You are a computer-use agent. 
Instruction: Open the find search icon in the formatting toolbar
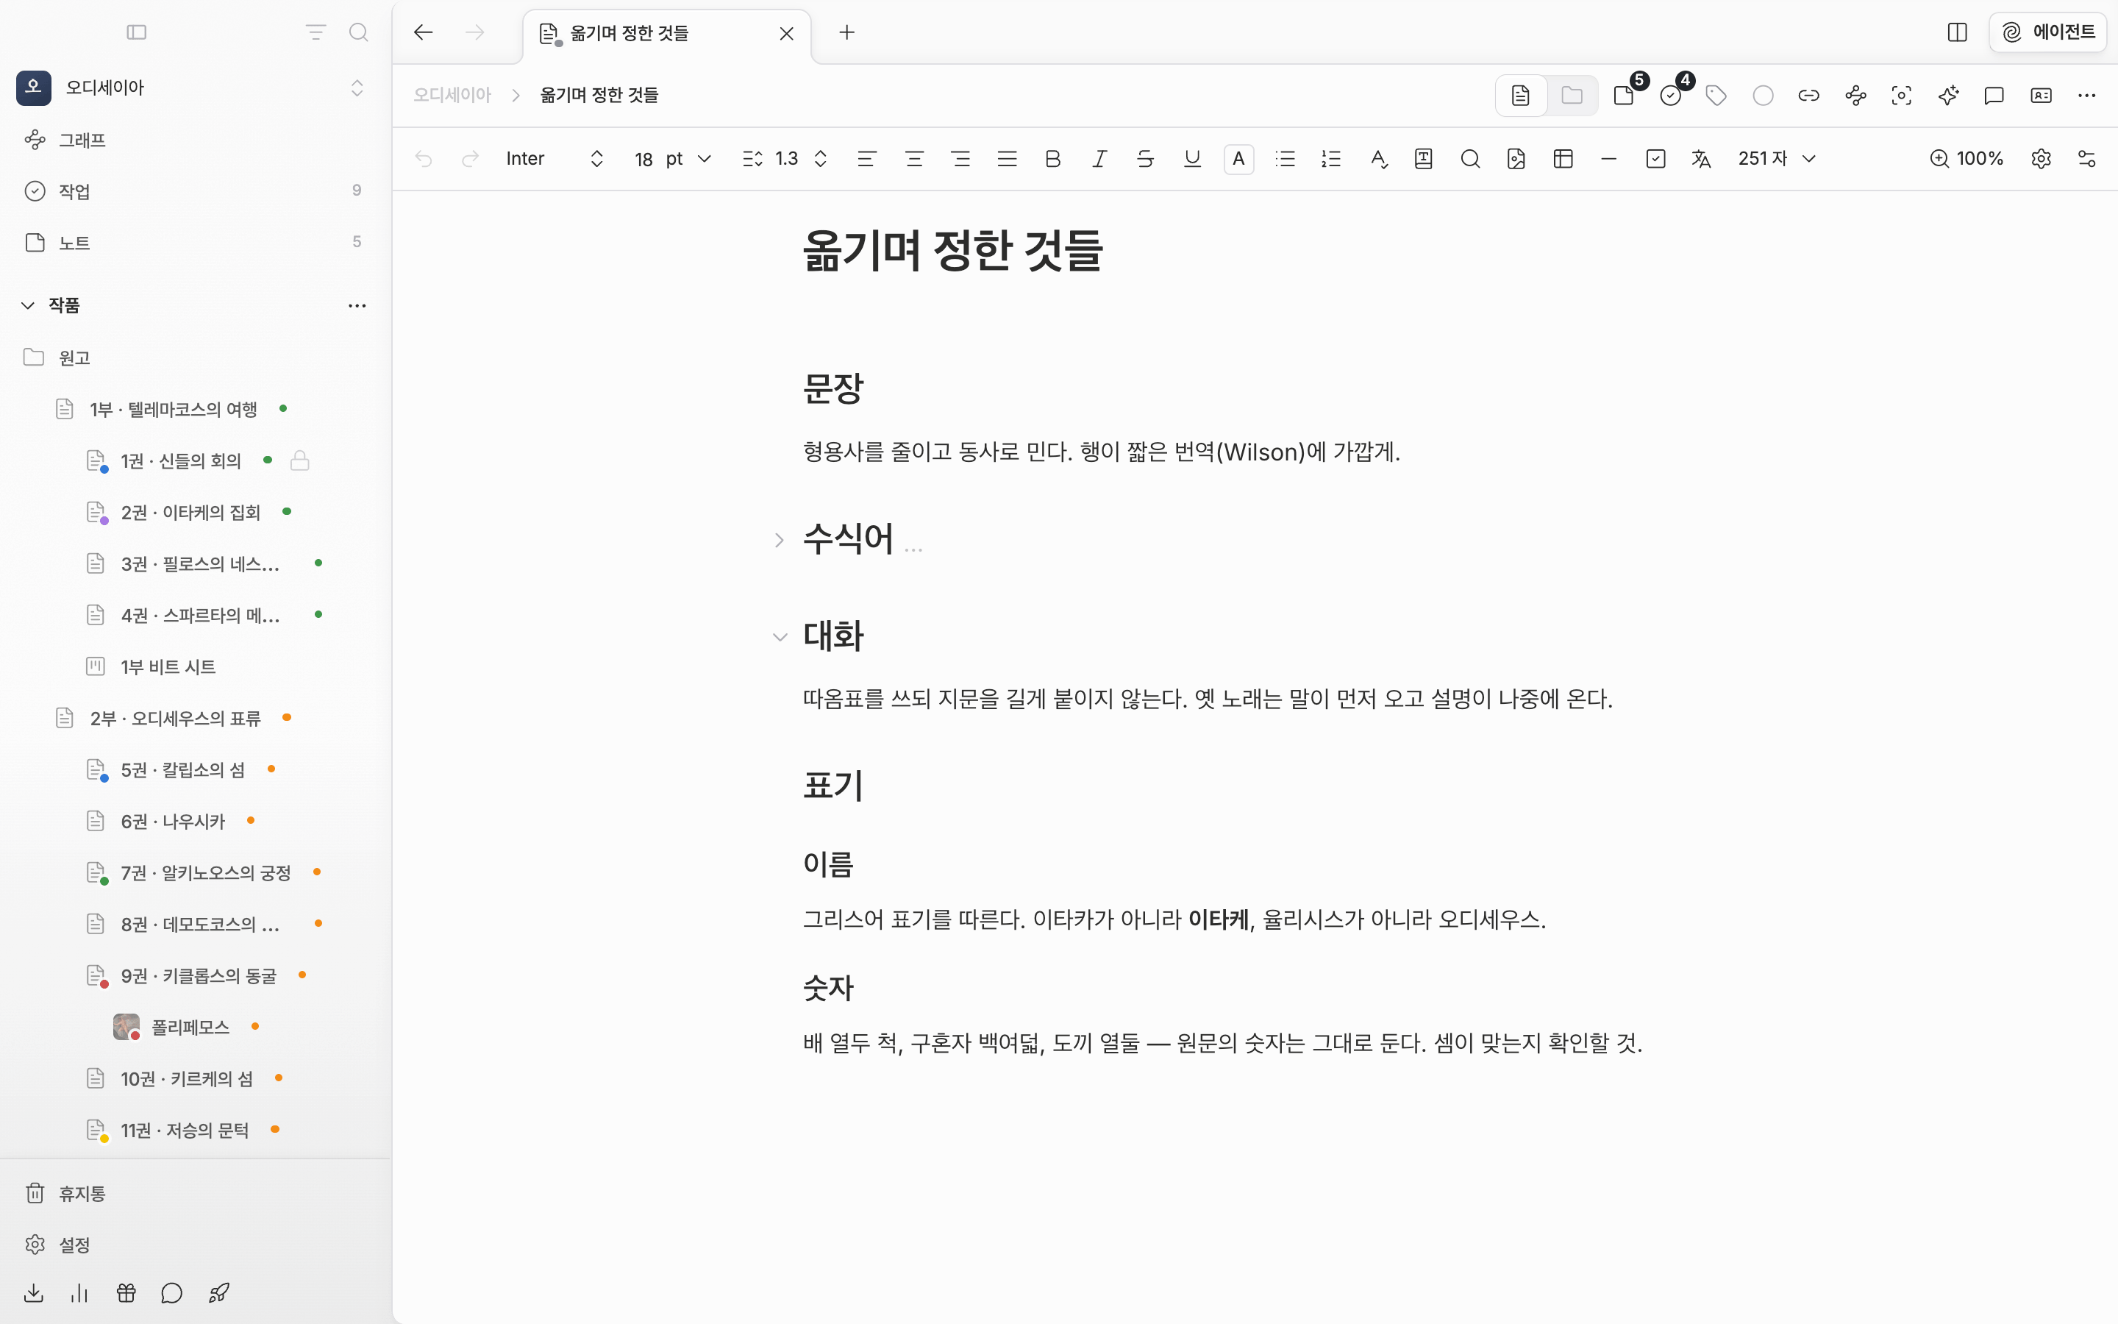1470,158
